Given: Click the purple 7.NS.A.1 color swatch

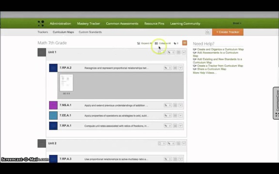Looking at the screenshot, I should click(53, 105).
